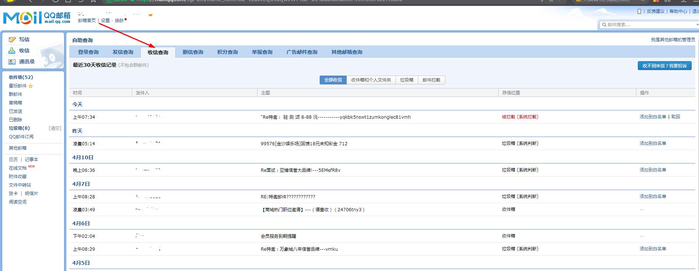Click the magnifier icon in mail search
The height and width of the screenshot is (271, 699).
click(x=604, y=25)
